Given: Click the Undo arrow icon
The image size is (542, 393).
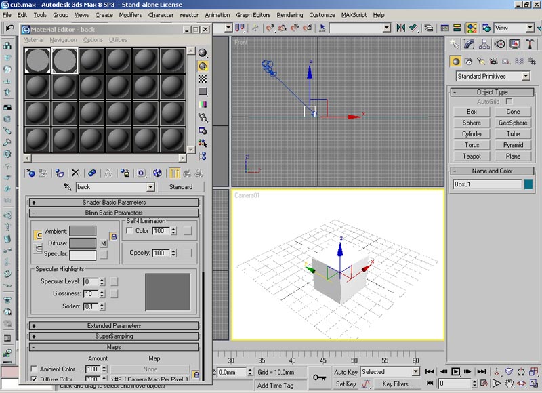Looking at the screenshot, I should [x=9, y=28].
